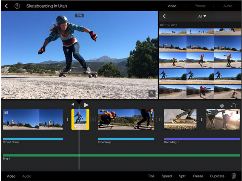Image resolution: width=242 pixels, height=181 pixels.
Task: Open the help question mark icon
Action: 17,6
